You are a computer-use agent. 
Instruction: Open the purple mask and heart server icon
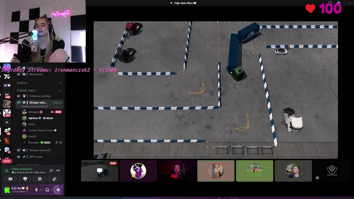pyautogui.click(x=7, y=86)
